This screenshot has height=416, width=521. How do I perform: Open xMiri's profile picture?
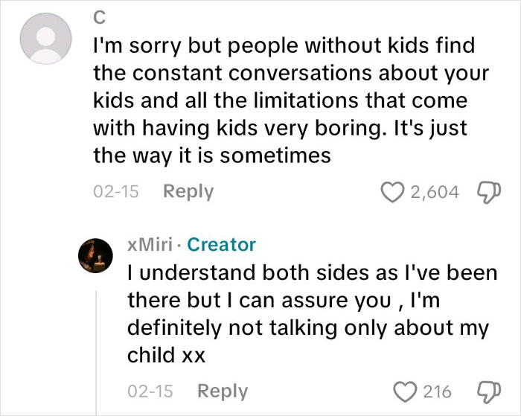[x=95, y=257]
